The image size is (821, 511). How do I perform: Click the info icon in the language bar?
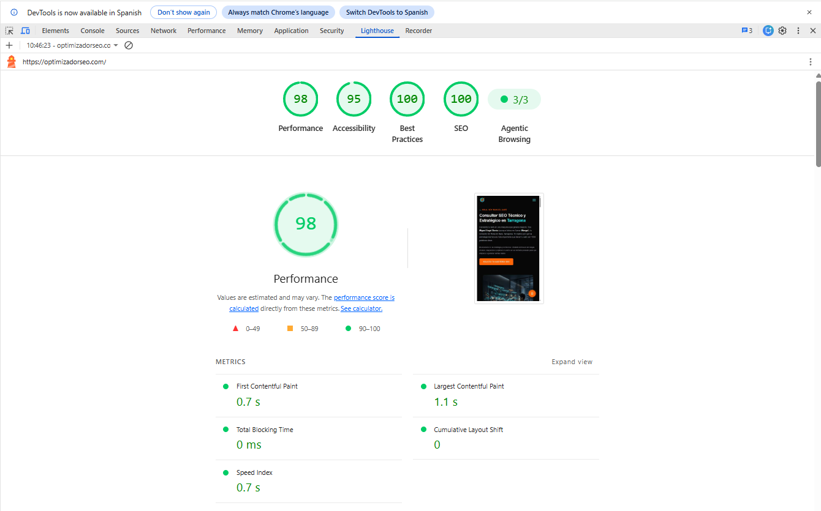tap(14, 12)
